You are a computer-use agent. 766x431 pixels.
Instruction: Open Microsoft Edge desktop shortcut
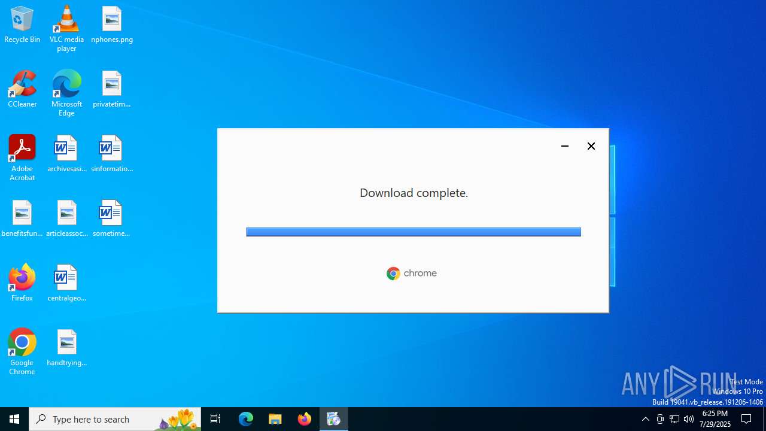[66, 93]
